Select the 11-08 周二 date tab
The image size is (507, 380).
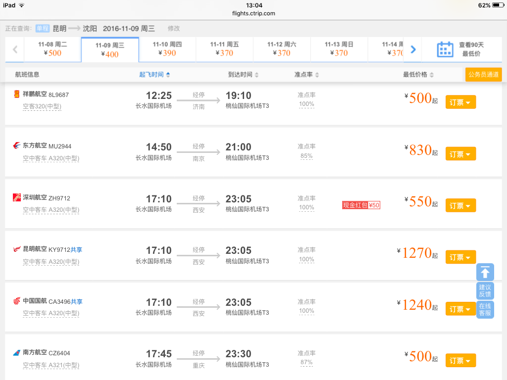tap(52, 49)
